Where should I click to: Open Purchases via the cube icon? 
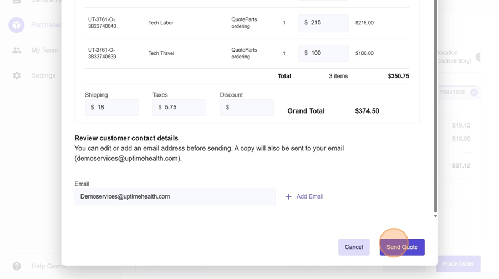[x=16, y=25]
